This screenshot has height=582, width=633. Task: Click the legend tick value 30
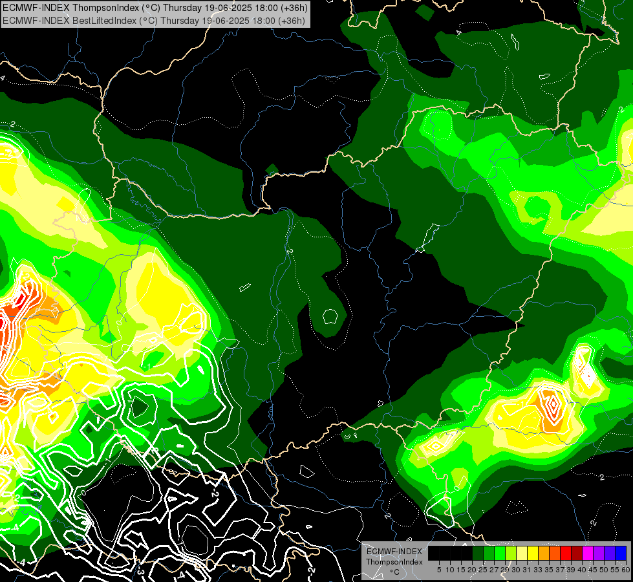(x=516, y=570)
